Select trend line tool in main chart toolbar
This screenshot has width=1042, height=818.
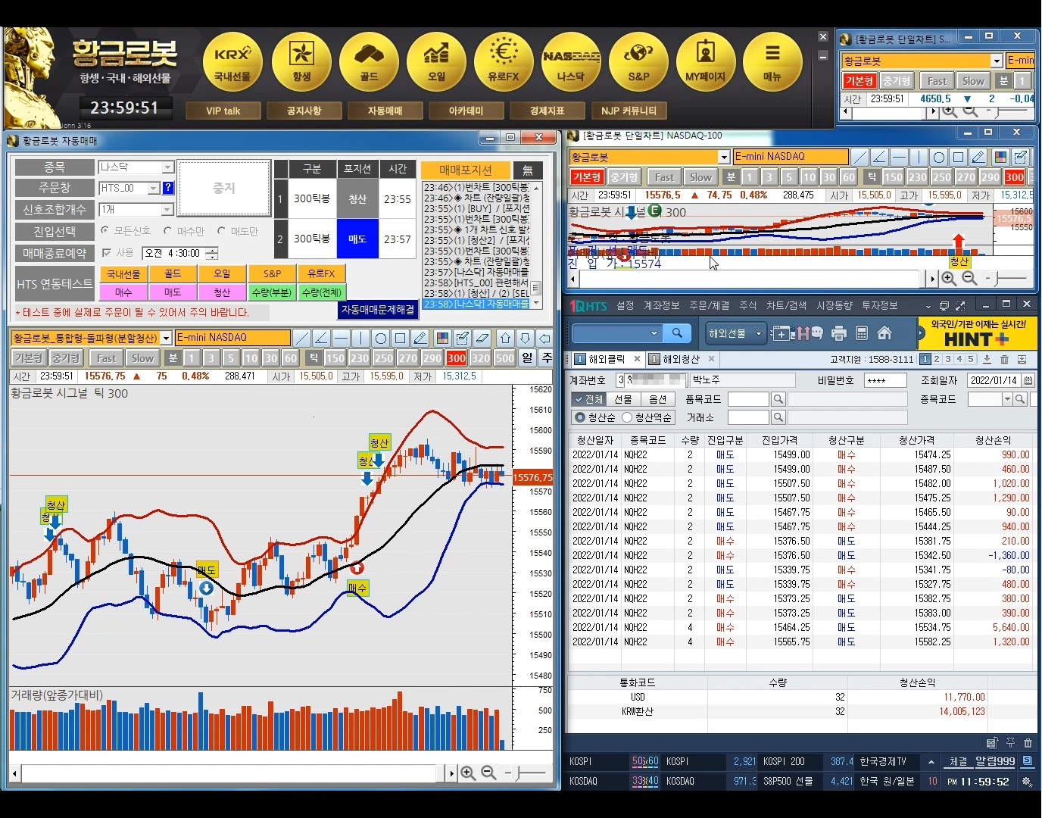[x=302, y=338]
